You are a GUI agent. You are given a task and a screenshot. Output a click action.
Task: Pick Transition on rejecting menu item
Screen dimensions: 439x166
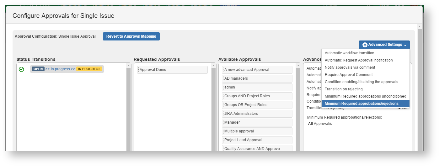344,89
